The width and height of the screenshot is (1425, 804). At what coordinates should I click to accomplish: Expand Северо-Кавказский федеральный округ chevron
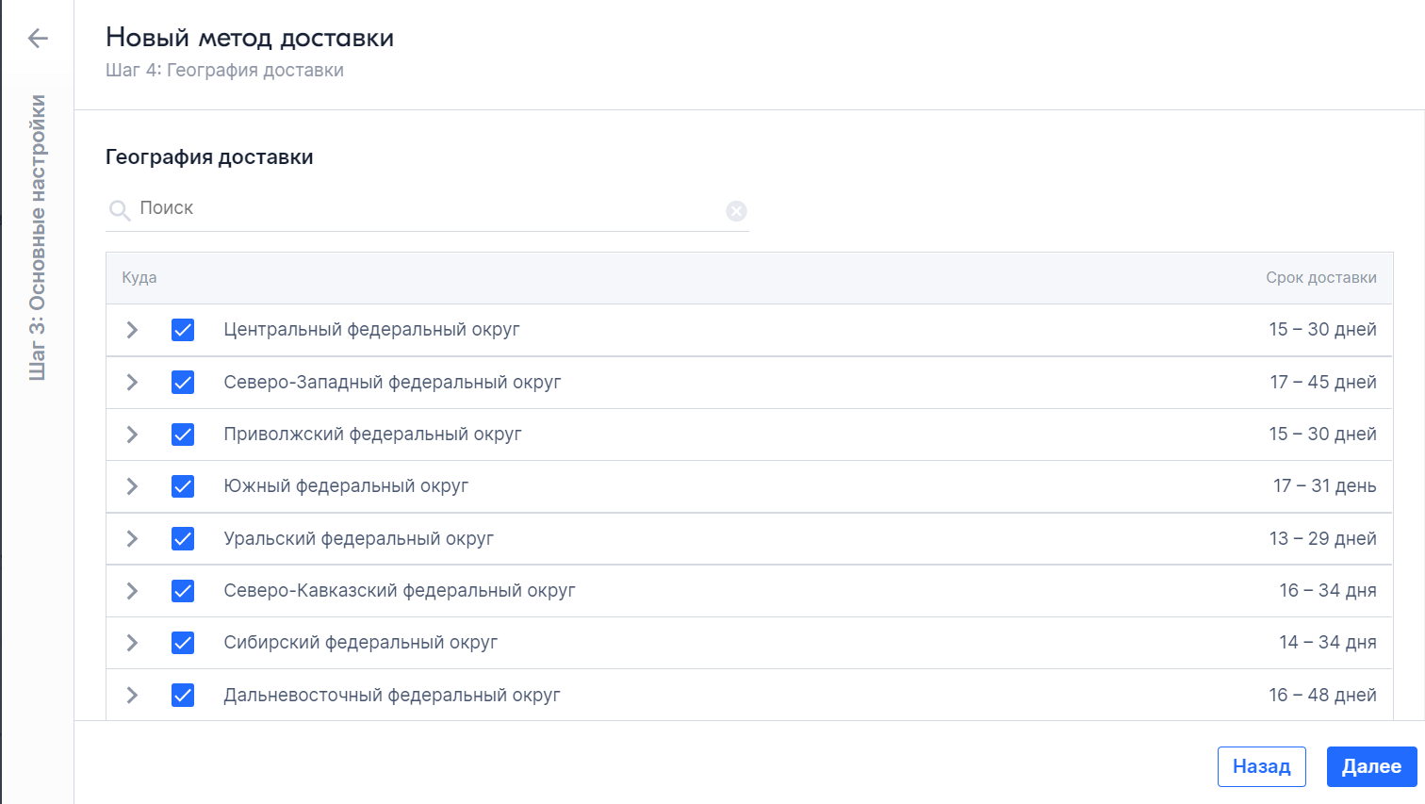132,591
